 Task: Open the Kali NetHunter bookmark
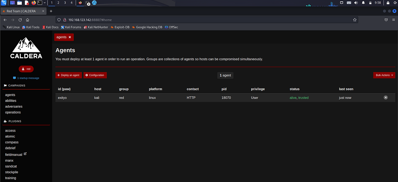(96, 27)
